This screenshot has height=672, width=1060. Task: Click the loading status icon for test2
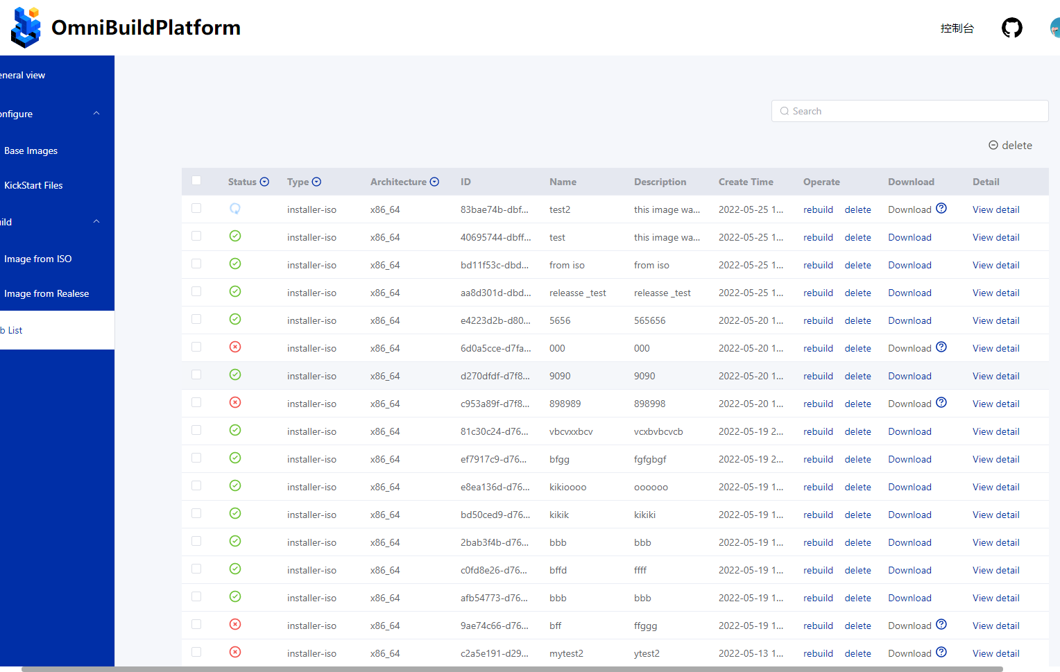(235, 208)
